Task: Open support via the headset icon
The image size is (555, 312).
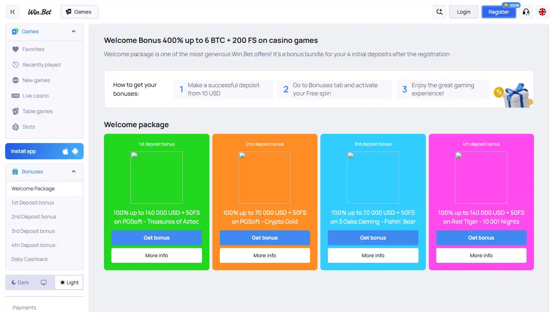Action: click(x=526, y=12)
